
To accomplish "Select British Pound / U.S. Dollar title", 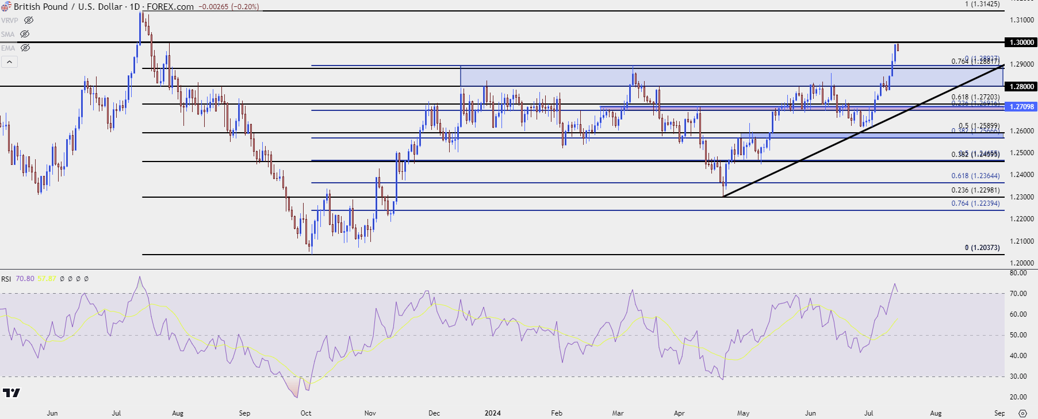I will pyautogui.click(x=68, y=7).
